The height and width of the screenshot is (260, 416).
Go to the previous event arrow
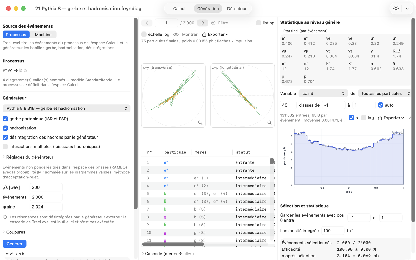coord(147,23)
